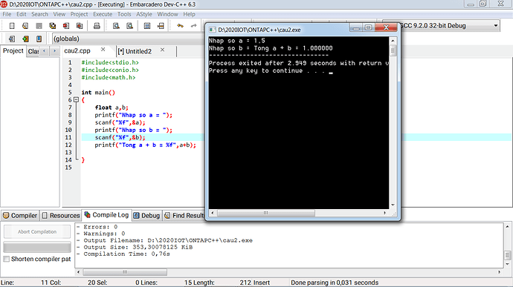Open the Search menu

[x=39, y=14]
